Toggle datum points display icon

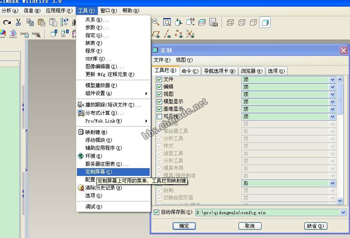point(179,34)
